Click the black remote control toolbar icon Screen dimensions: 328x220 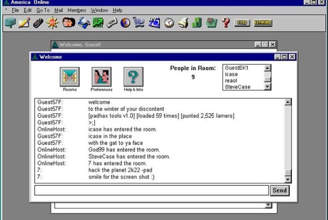pyautogui.click(x=38, y=23)
